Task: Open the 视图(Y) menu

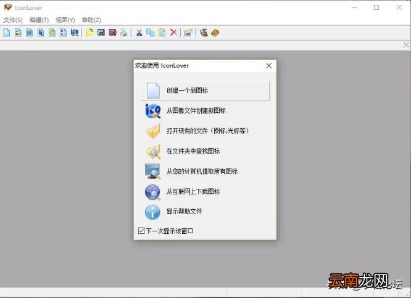Action: coord(65,20)
